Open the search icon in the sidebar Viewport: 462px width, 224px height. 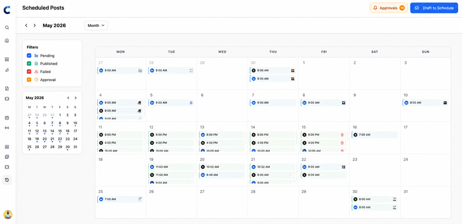pyautogui.click(x=7, y=28)
